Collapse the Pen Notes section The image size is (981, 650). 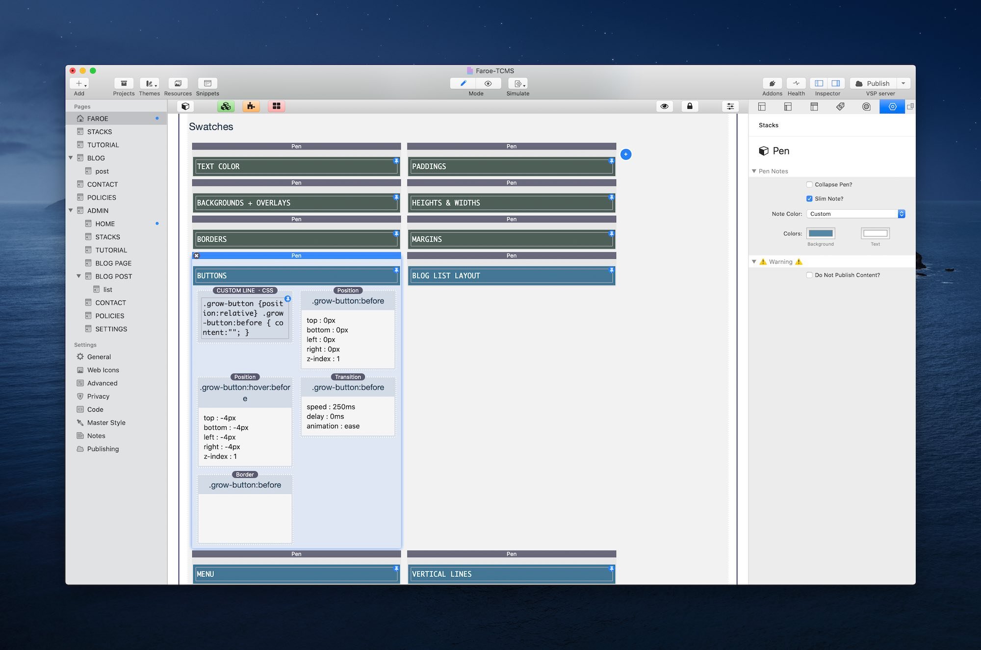pyautogui.click(x=754, y=171)
